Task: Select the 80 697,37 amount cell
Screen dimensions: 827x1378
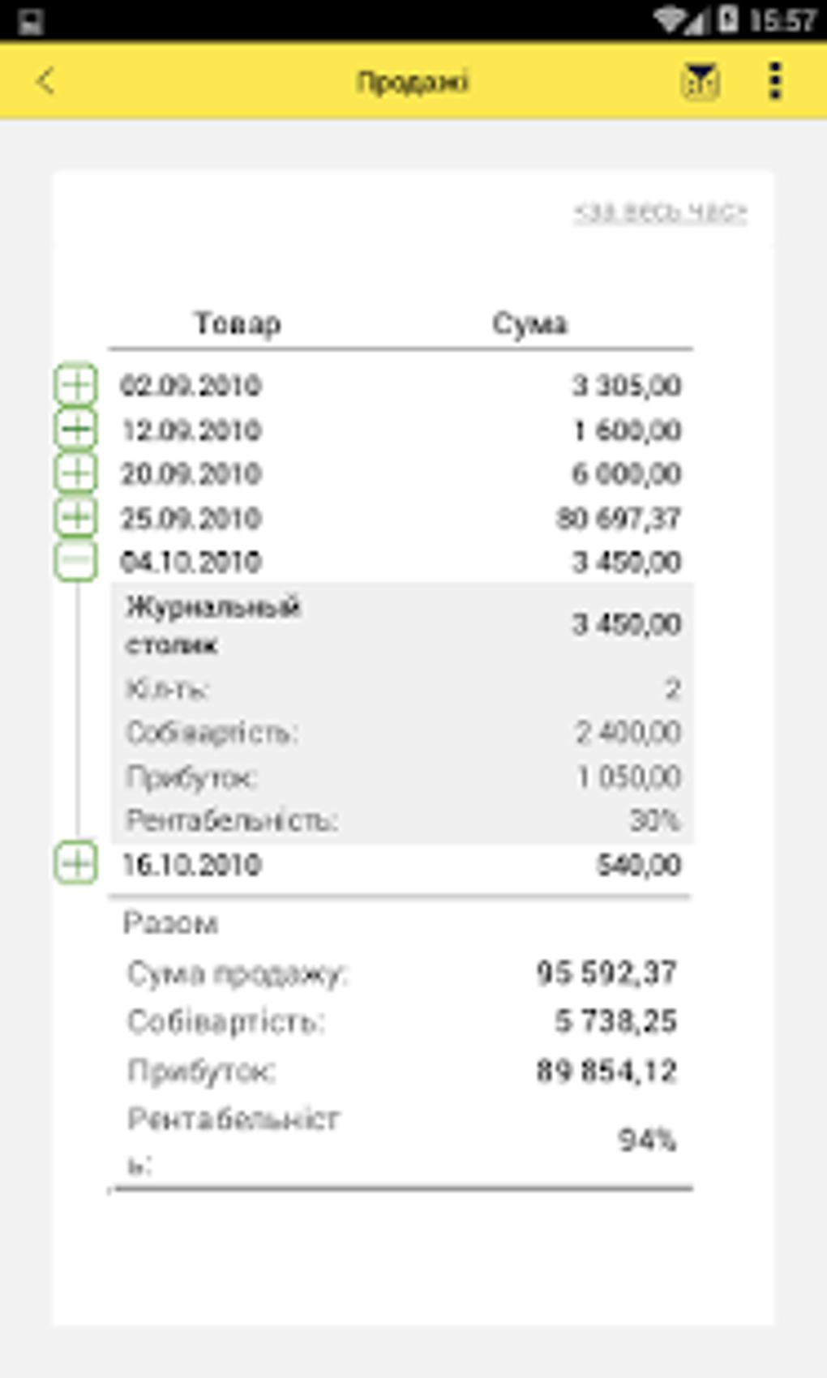Action: point(618,518)
